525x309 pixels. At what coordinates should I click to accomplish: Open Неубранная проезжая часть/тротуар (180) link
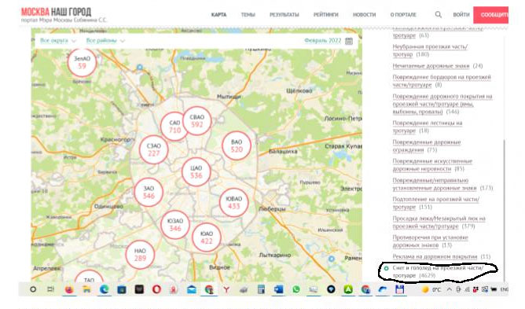pos(430,50)
